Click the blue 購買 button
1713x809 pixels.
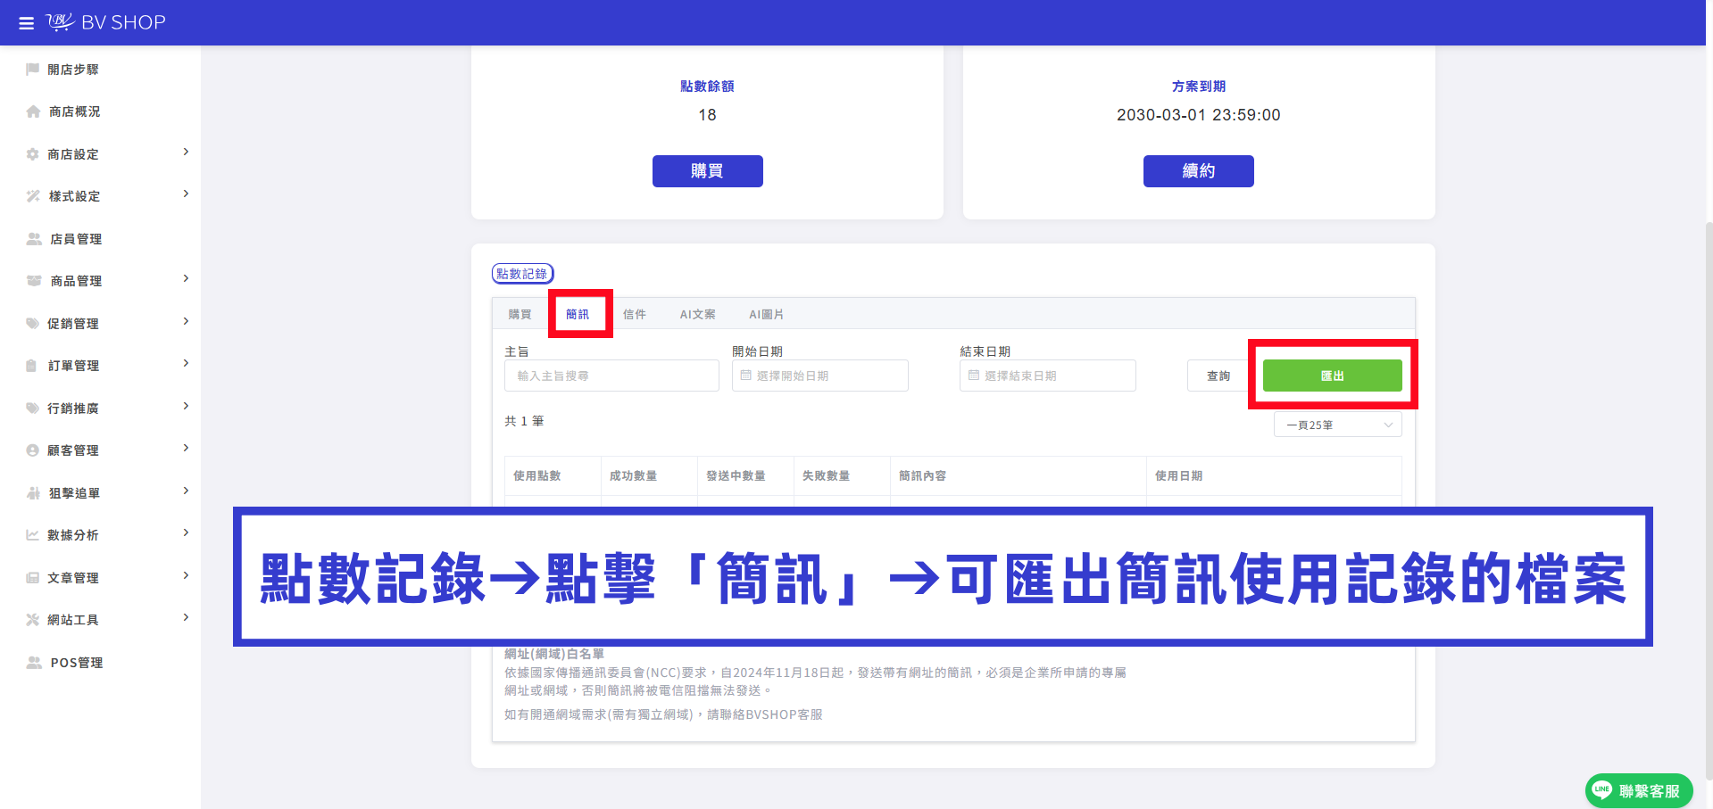click(x=708, y=171)
